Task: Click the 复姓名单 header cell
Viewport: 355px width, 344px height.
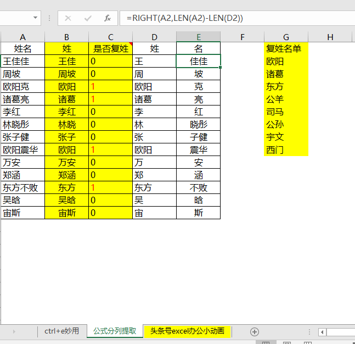Action: pyautogui.click(x=286, y=48)
